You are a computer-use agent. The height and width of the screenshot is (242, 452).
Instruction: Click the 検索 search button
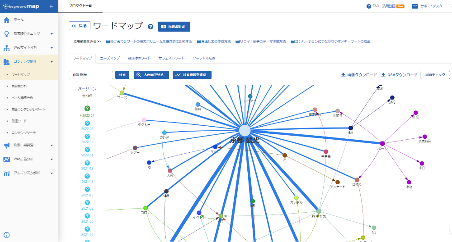122,75
